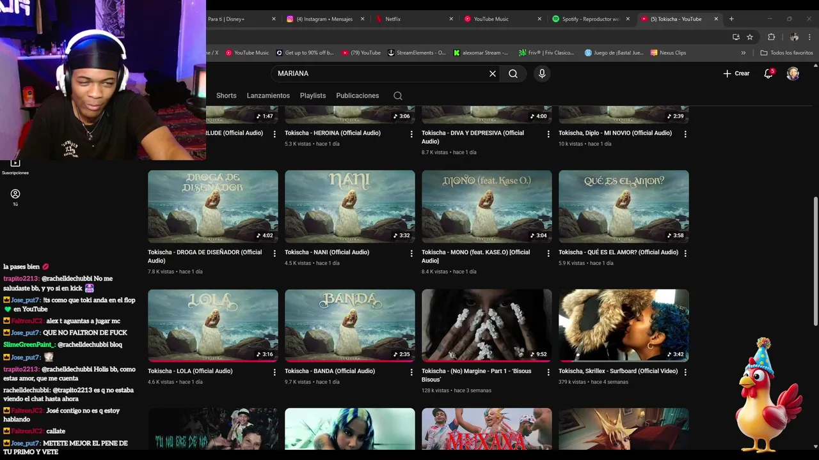819x460 pixels.
Task: Open YouTube notifications bell
Action: coord(768,73)
